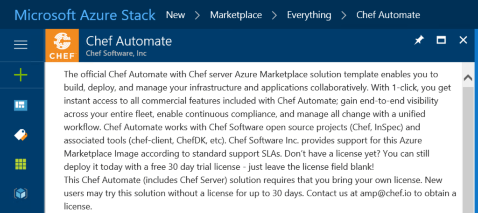Click the Chef Software, Inc publisher name
The height and width of the screenshot is (213, 478).
pyautogui.click(x=116, y=53)
